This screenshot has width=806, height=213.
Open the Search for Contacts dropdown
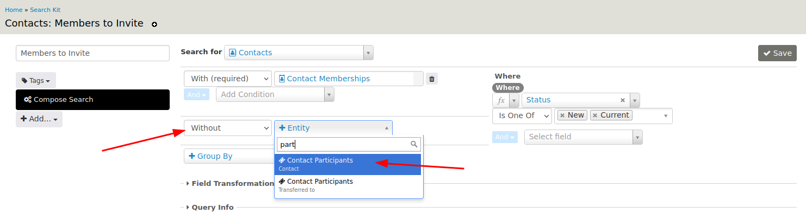[299, 53]
